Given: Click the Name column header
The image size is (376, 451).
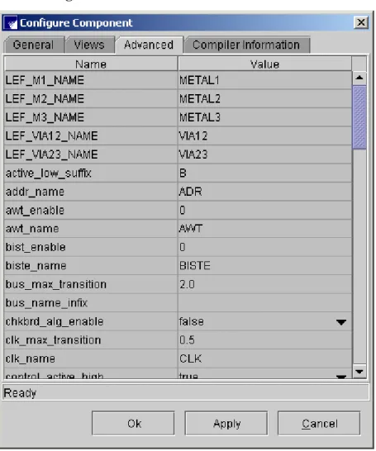Looking at the screenshot, I should [91, 64].
